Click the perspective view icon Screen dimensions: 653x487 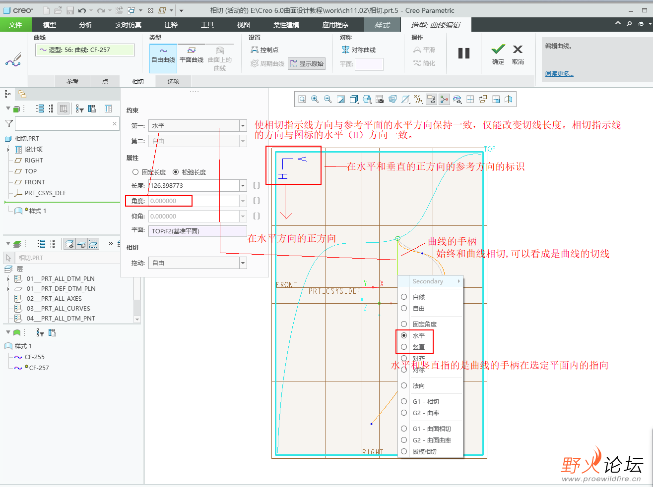392,99
